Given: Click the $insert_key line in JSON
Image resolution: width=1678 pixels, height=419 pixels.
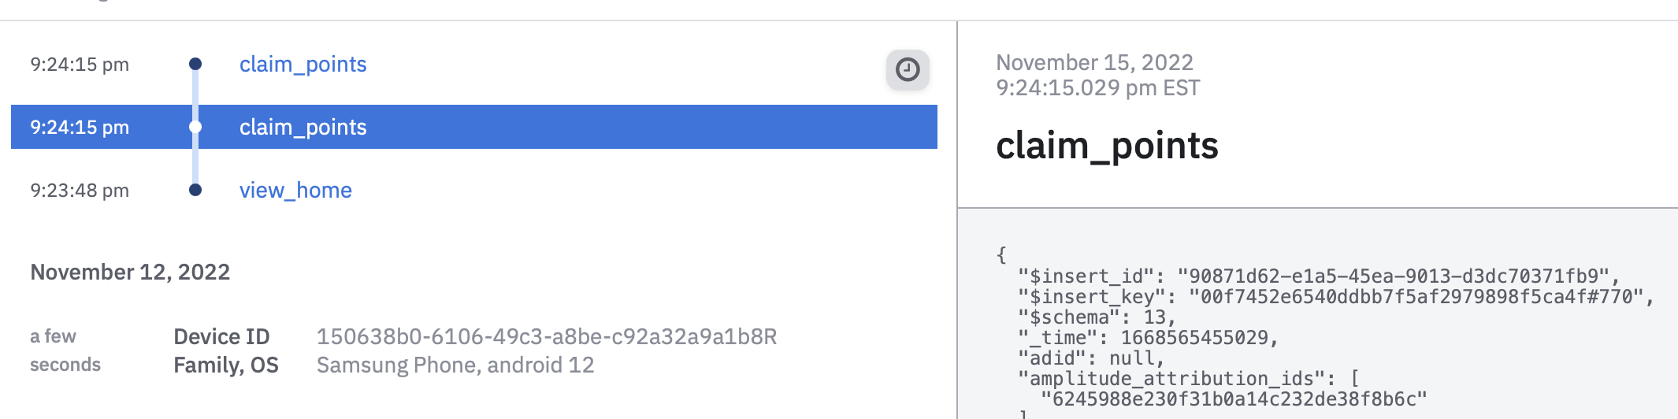Looking at the screenshot, I should [1336, 297].
